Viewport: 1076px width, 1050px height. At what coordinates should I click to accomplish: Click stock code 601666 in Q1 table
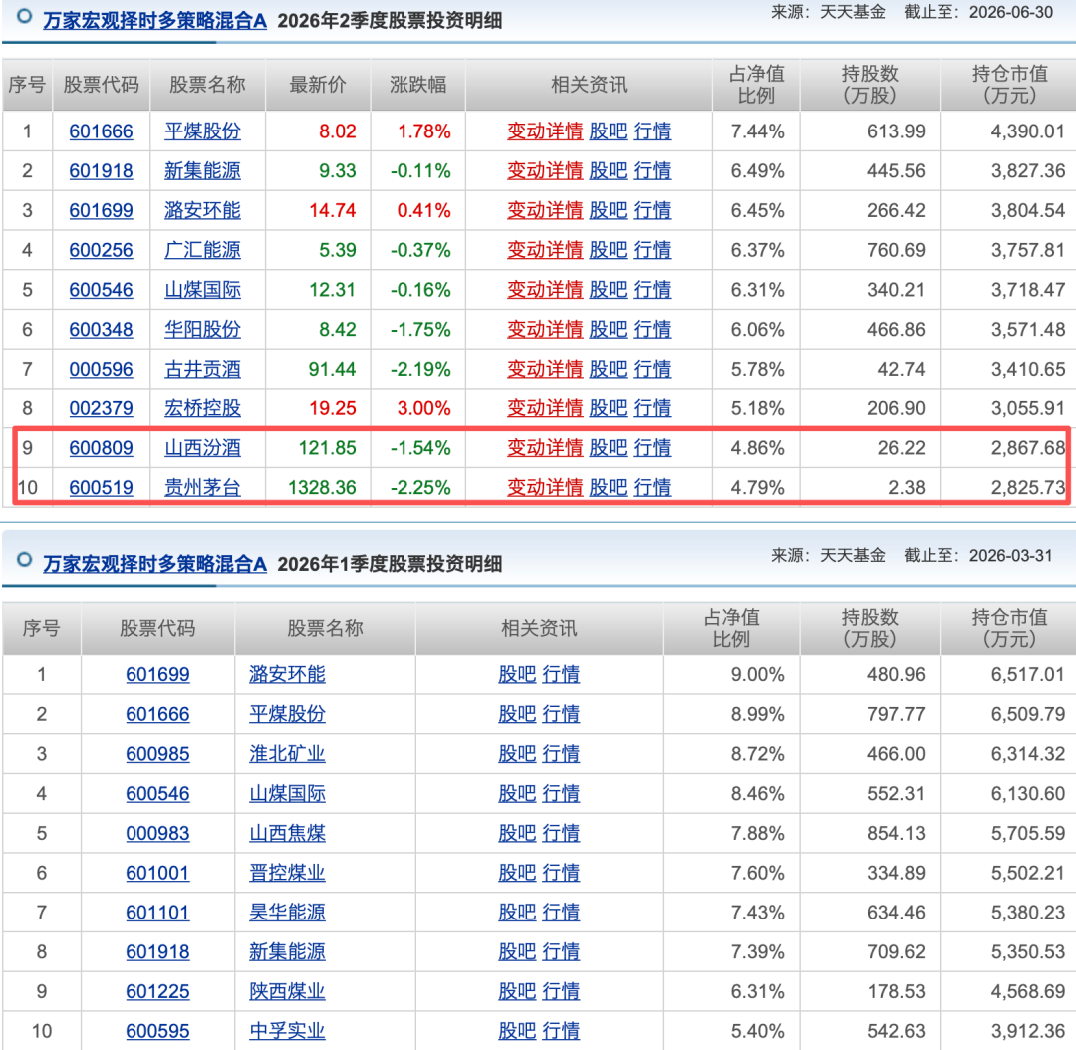coord(157,714)
